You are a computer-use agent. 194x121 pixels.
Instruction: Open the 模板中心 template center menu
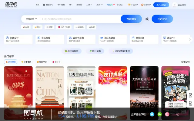(x=48, y=5)
